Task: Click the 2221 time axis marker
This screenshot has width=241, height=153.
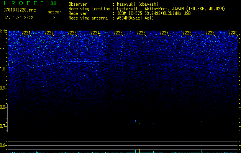Action: point(26,33)
